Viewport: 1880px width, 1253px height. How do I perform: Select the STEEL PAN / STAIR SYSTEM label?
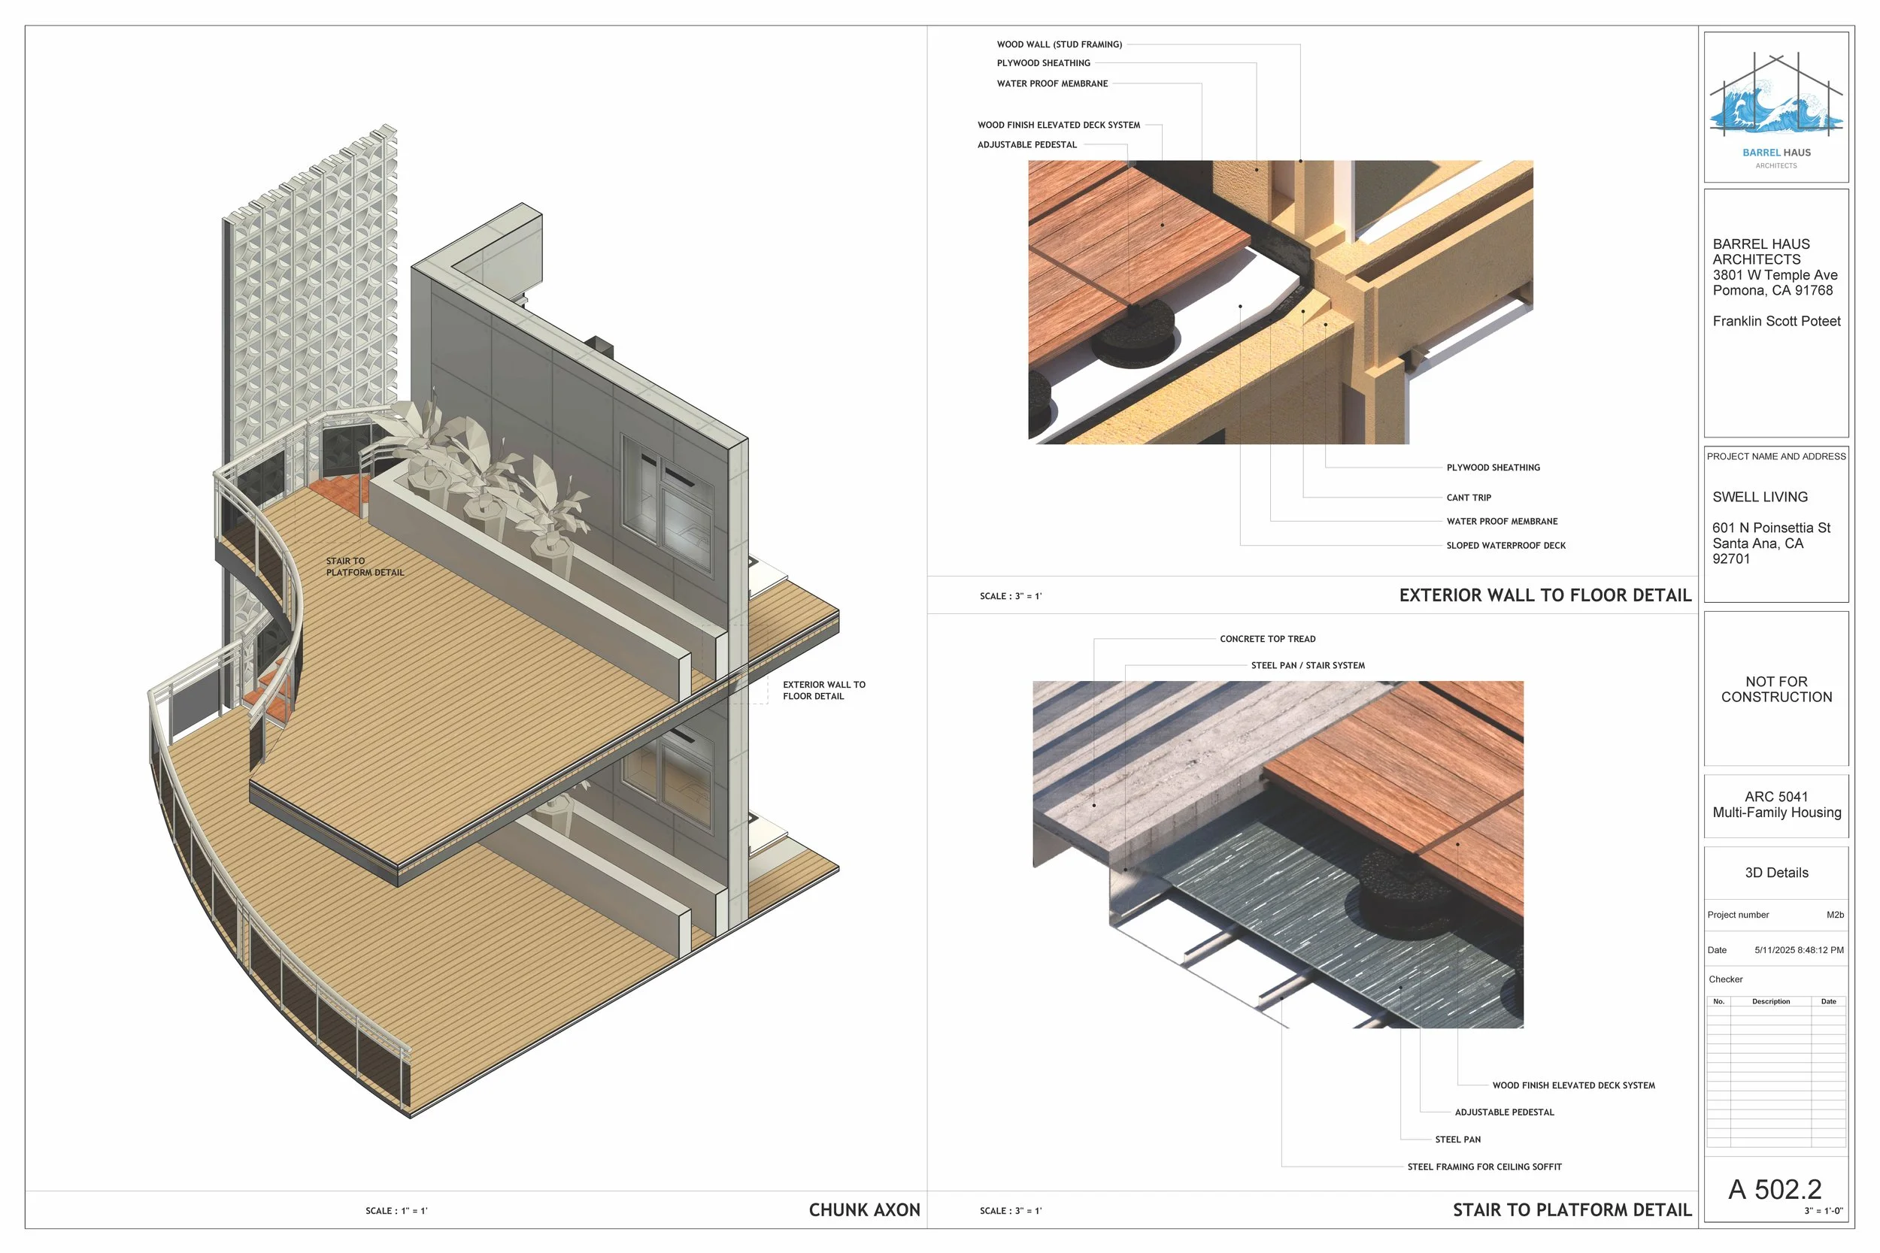(x=1308, y=666)
